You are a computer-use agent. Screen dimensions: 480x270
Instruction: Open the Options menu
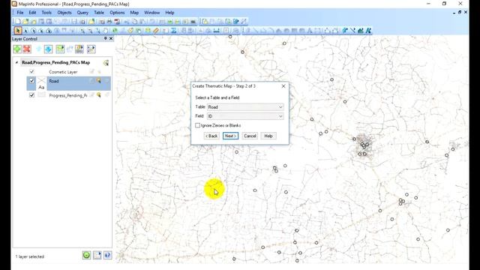coord(117,13)
